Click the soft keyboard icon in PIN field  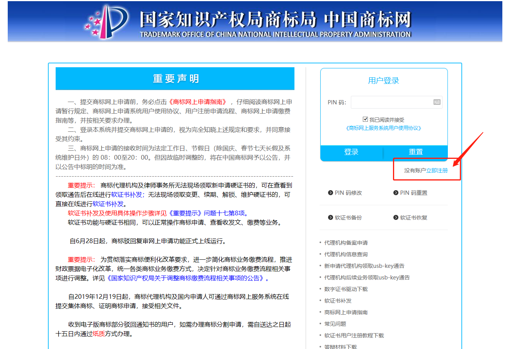pos(437,102)
